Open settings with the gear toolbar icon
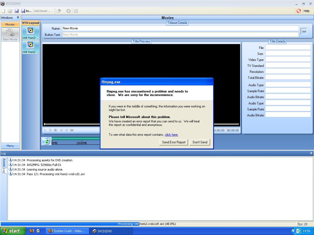314x235 pixels. click(x=68, y=11)
